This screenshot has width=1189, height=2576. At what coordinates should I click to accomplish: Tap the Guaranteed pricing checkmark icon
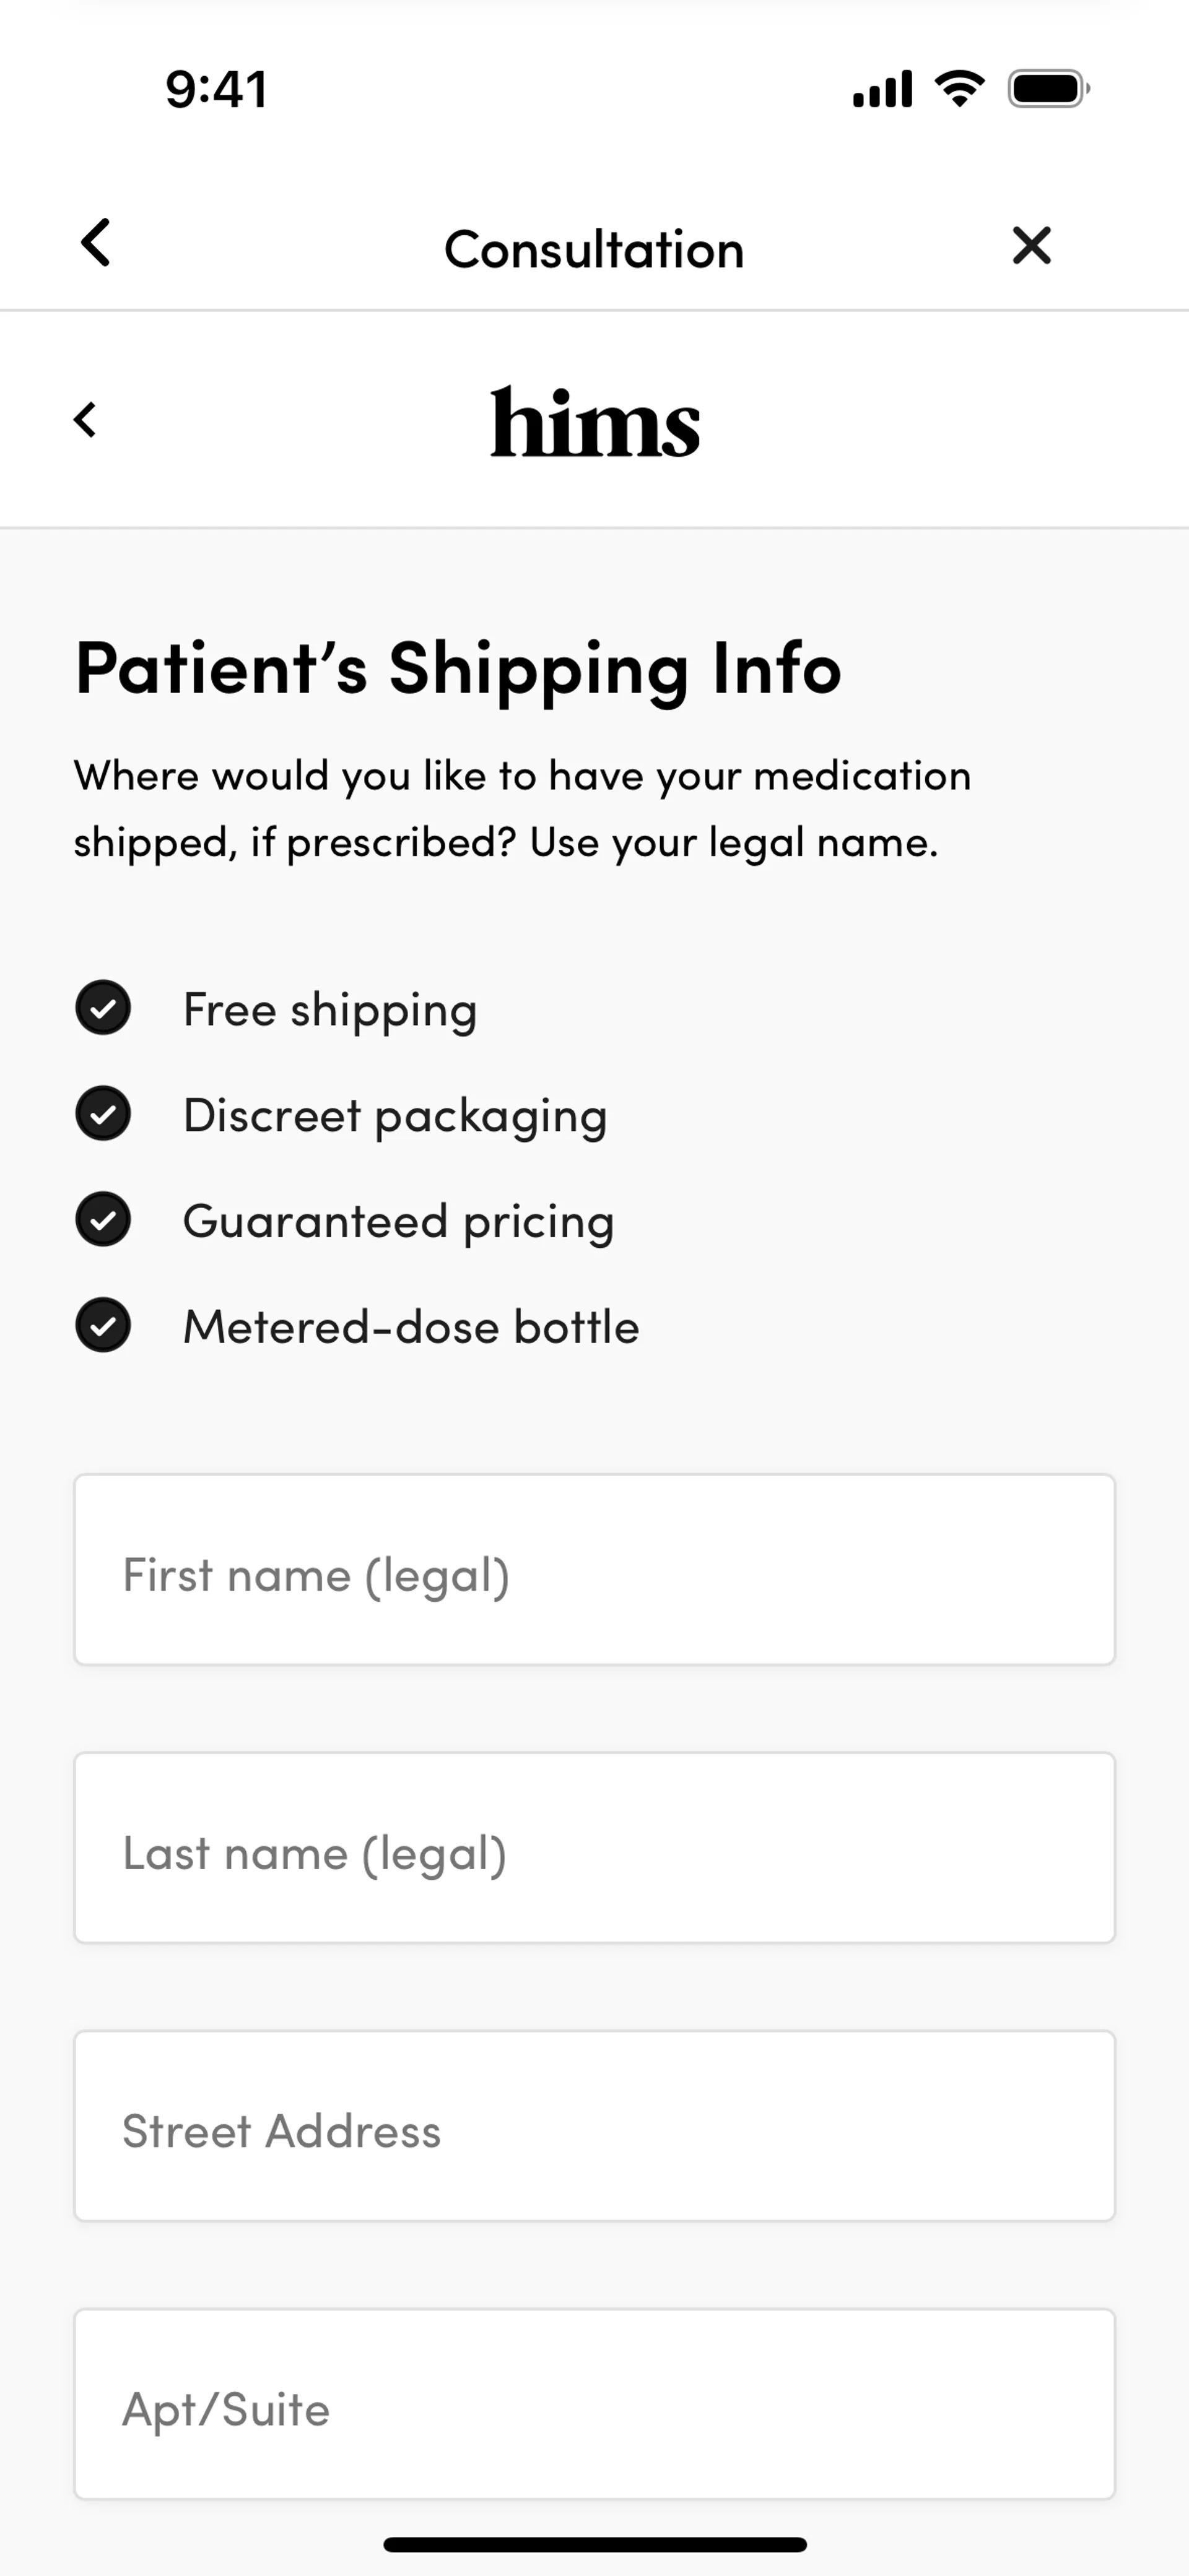coord(103,1220)
